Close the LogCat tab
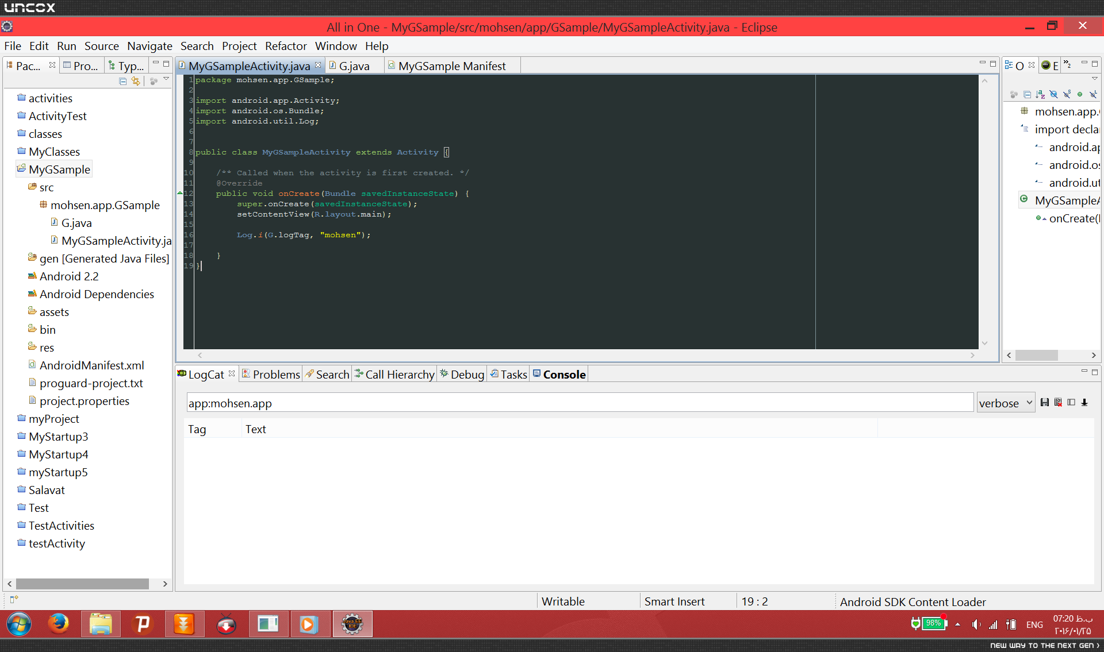Screen dimensions: 1104x652 (232, 373)
